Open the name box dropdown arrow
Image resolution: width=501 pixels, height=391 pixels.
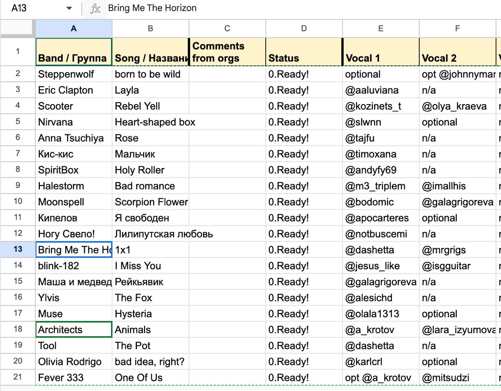[x=69, y=8]
